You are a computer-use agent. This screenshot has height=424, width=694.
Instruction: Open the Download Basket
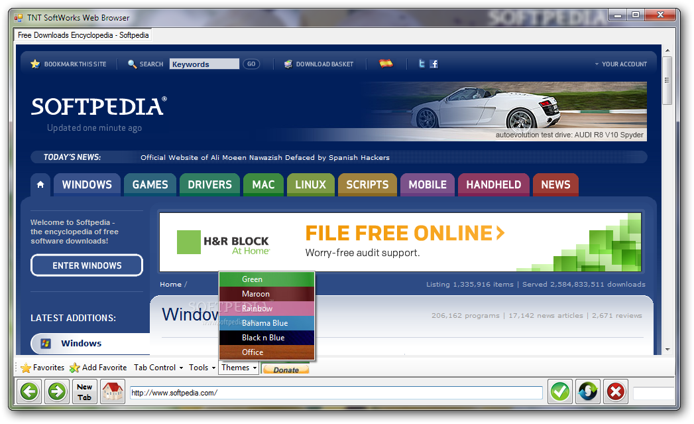click(319, 64)
